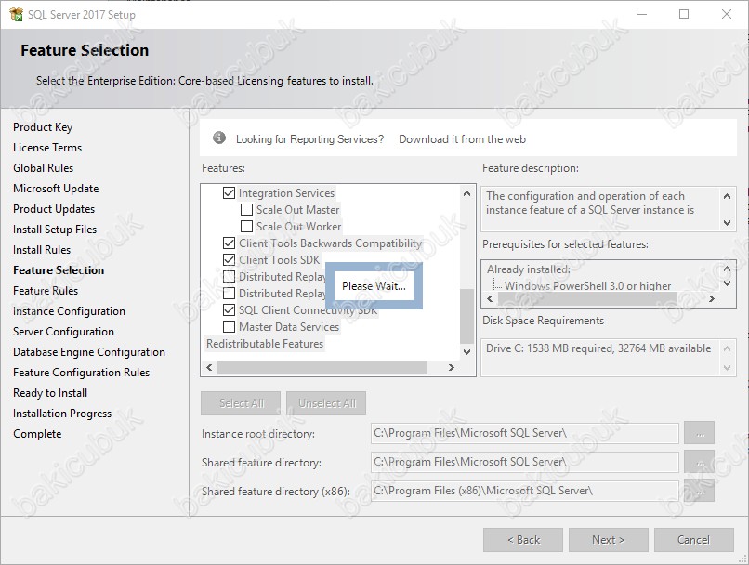Click the down arrow in the Disk Space Requirements box

click(x=727, y=368)
